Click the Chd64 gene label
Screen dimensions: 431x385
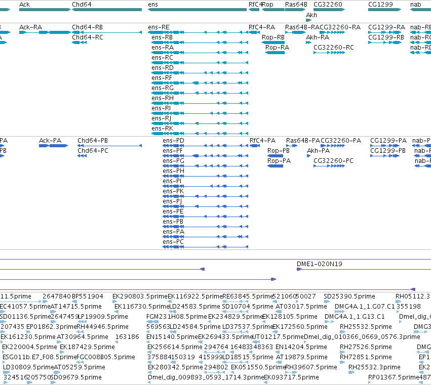(82, 5)
